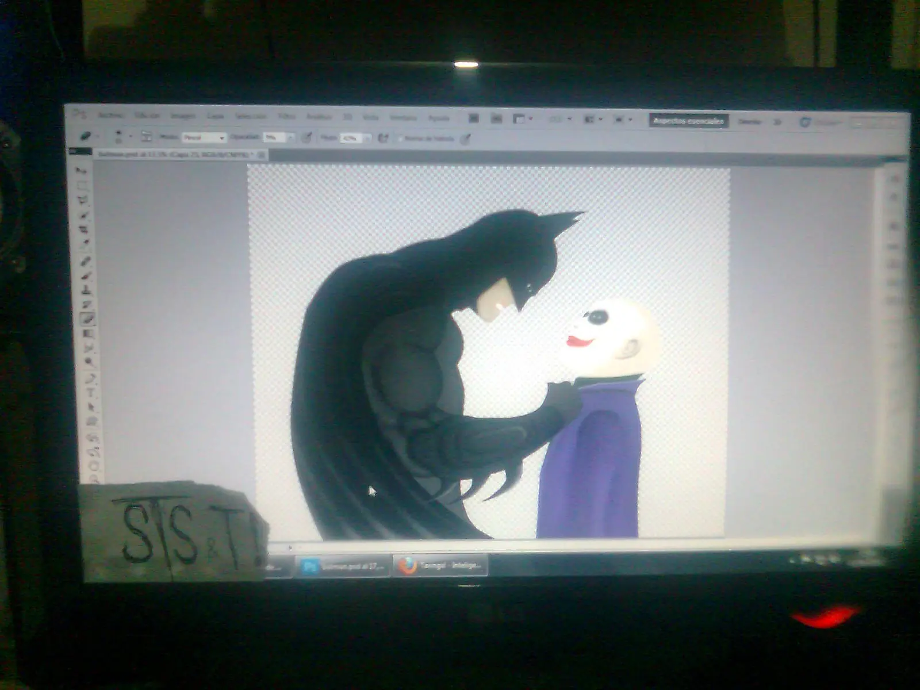This screenshot has width=920, height=690.
Task: Close the Batman.psd document tab
Action: [261, 155]
